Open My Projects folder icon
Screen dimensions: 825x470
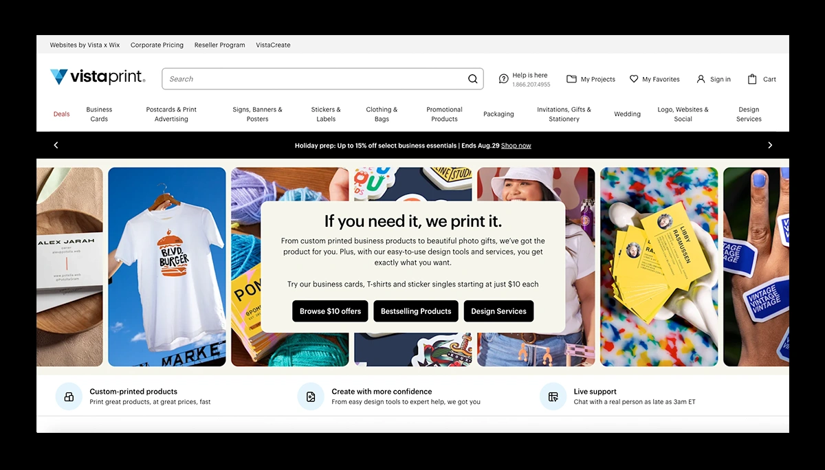(x=571, y=79)
